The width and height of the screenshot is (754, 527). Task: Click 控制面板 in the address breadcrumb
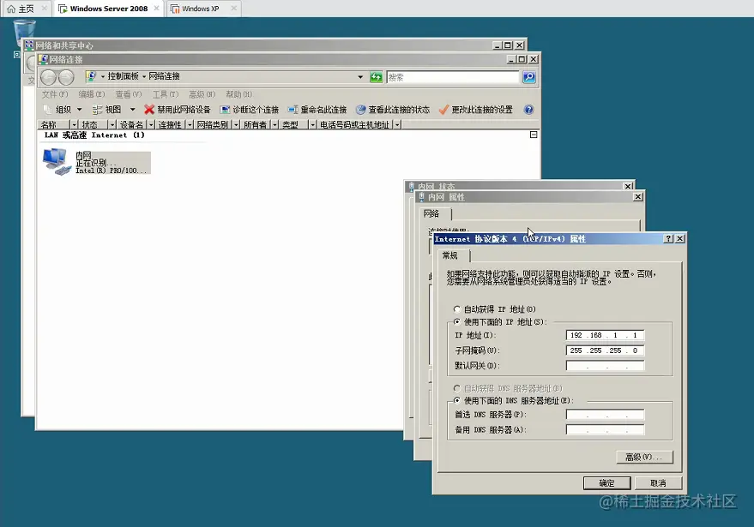pos(123,76)
